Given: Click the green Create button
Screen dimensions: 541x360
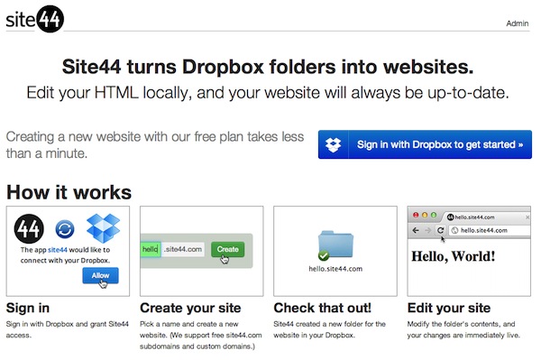Looking at the screenshot, I should point(228,249).
